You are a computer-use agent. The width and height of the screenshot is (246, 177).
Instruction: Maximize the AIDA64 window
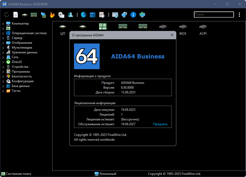tap(227, 4)
